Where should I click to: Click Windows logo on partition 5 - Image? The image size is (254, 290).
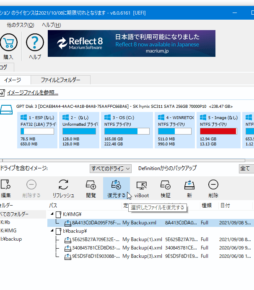point(203,117)
